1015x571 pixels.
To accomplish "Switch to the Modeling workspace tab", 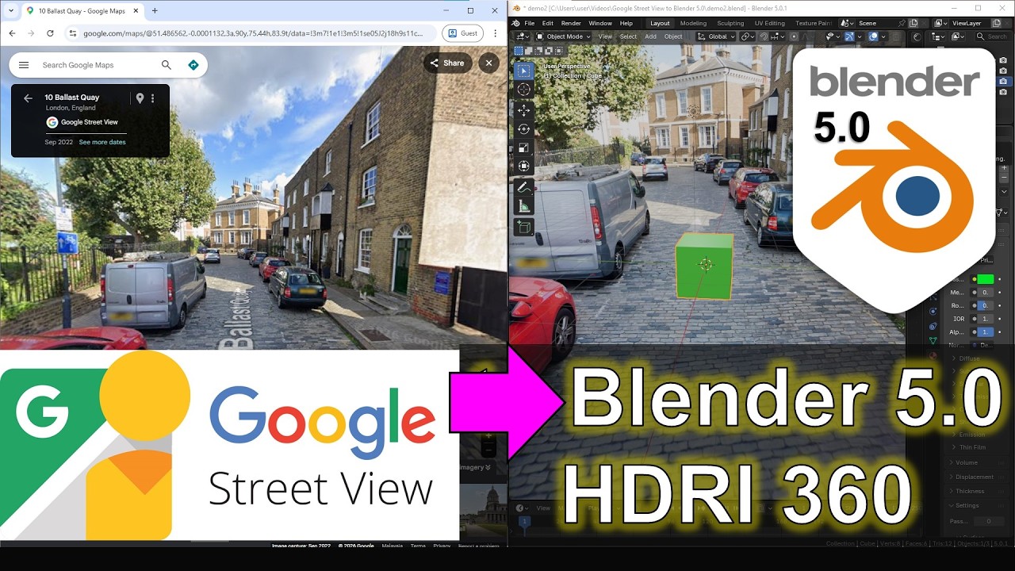I will tap(693, 23).
